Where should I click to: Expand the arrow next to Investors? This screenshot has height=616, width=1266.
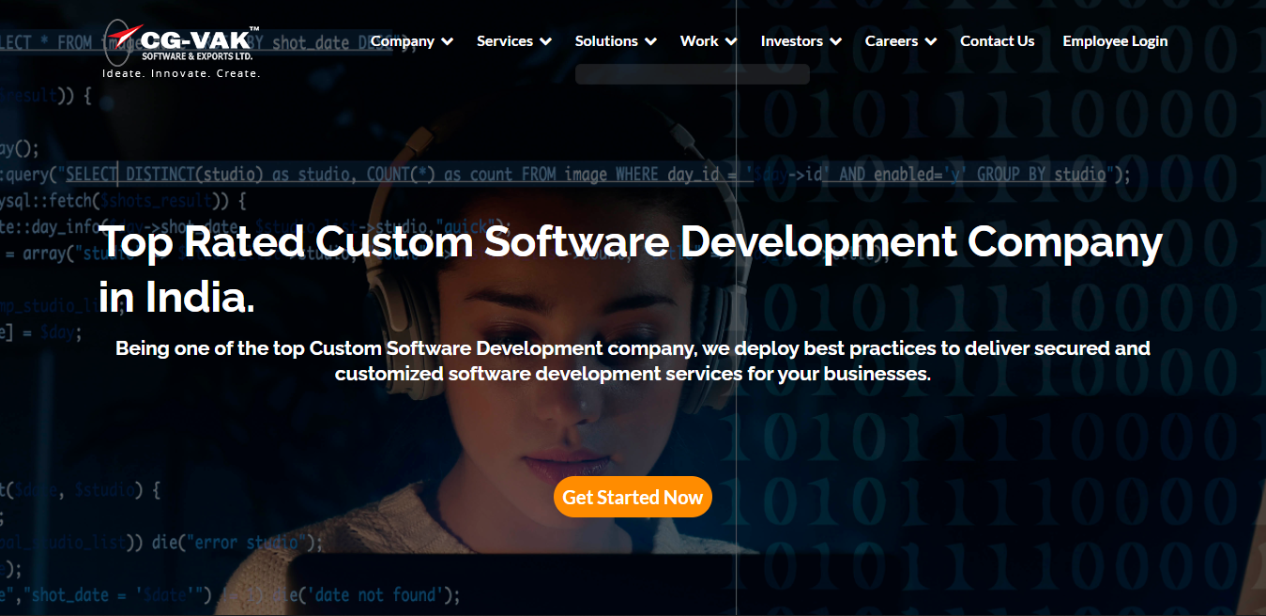pos(836,41)
